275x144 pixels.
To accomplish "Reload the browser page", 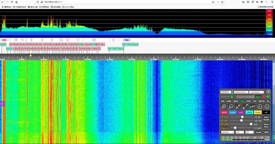I will point(12,2).
